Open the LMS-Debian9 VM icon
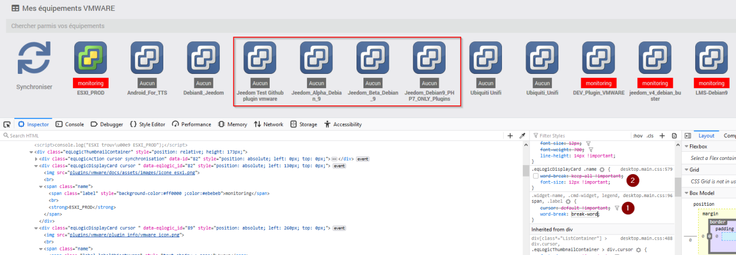 click(711, 58)
